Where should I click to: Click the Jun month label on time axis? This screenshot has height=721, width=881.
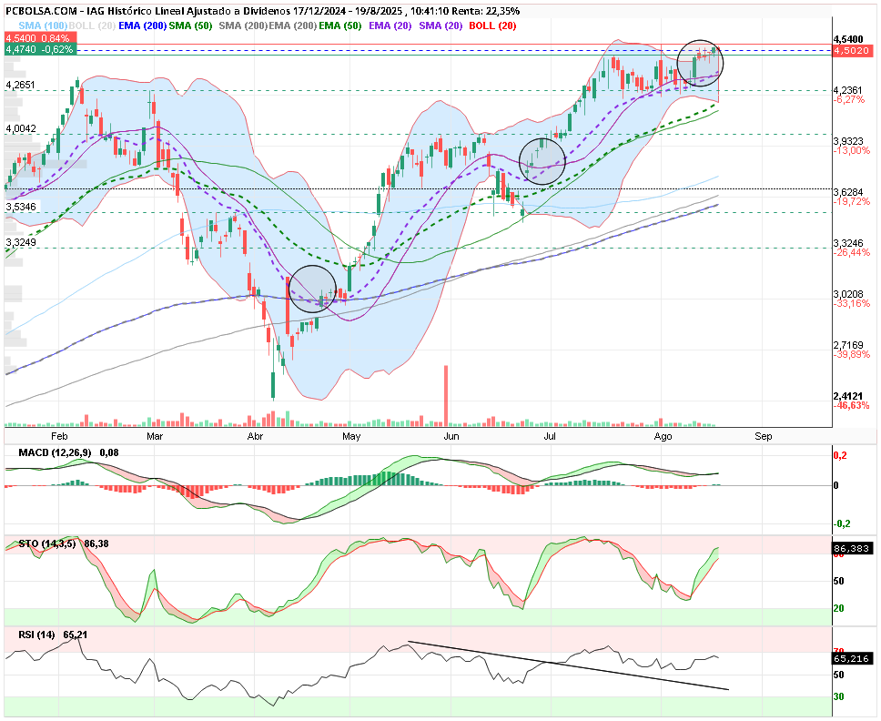click(451, 436)
